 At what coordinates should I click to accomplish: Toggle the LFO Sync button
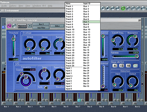click(46, 88)
